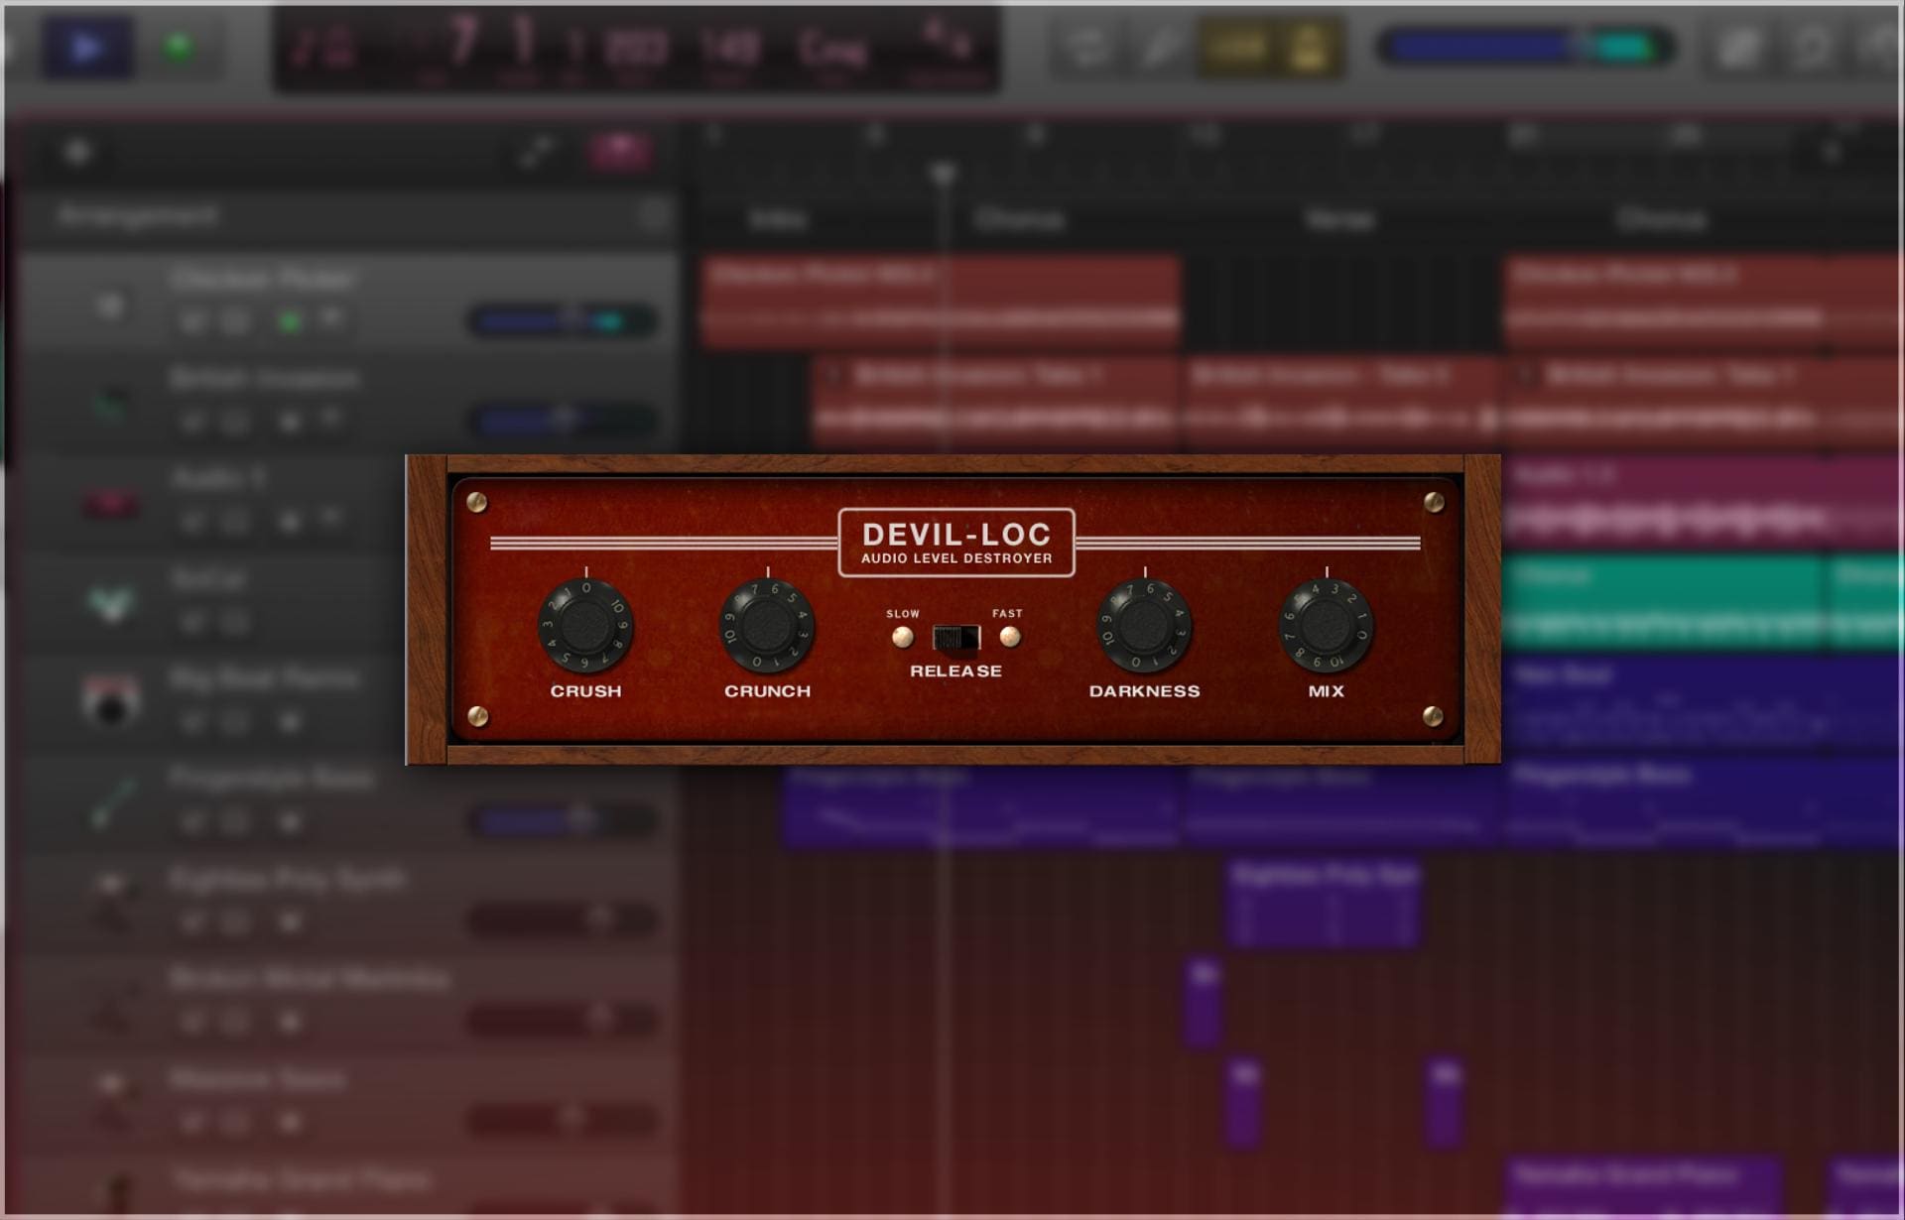Click the Play button in the blurred transport
The image size is (1905, 1220).
87,48
